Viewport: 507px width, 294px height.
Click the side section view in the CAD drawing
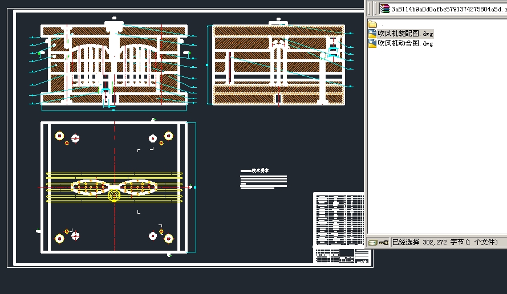tap(279, 62)
